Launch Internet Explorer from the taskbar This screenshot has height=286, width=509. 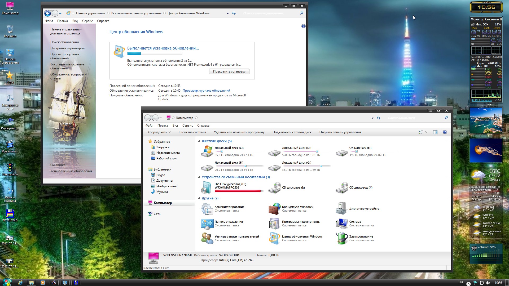tap(20, 283)
